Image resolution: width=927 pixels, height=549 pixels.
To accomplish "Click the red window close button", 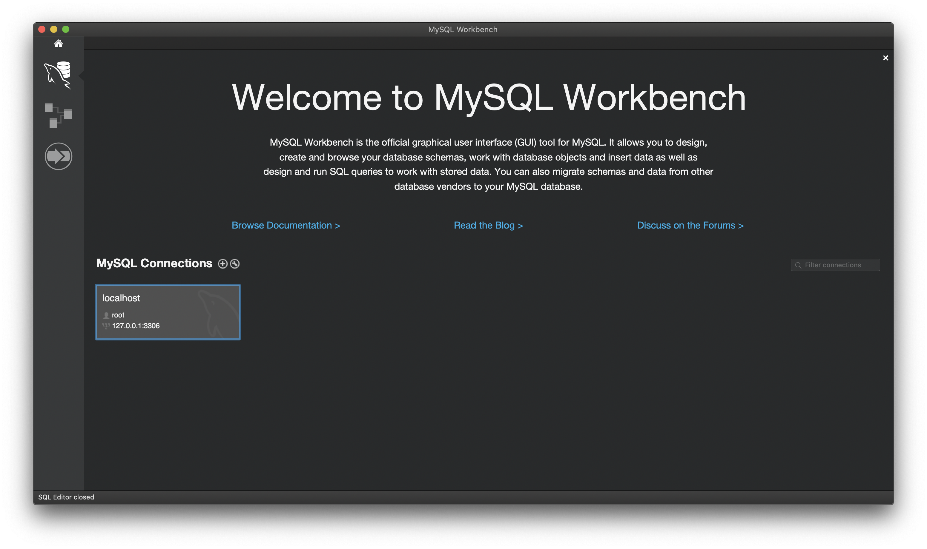I will tap(42, 29).
